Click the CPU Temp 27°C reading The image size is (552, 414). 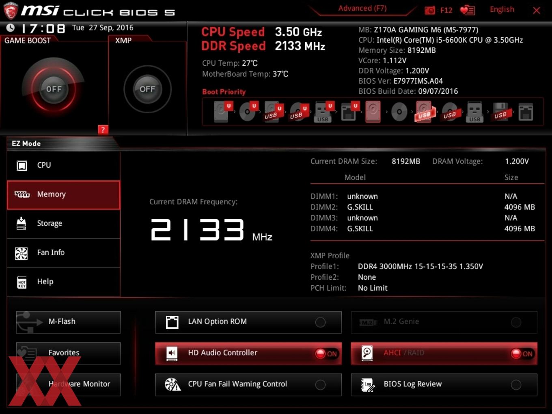pos(230,63)
